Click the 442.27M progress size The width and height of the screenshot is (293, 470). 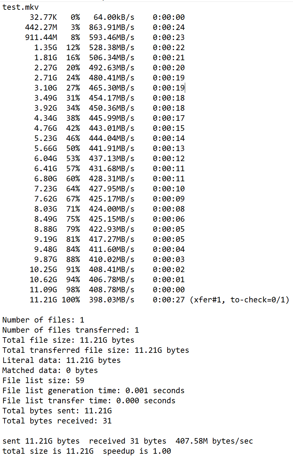(41, 27)
